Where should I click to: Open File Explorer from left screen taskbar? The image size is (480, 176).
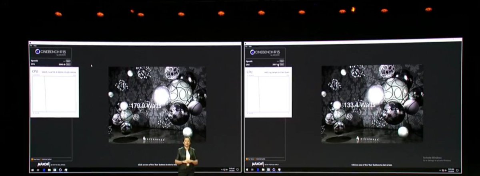pyautogui.click(x=49, y=170)
